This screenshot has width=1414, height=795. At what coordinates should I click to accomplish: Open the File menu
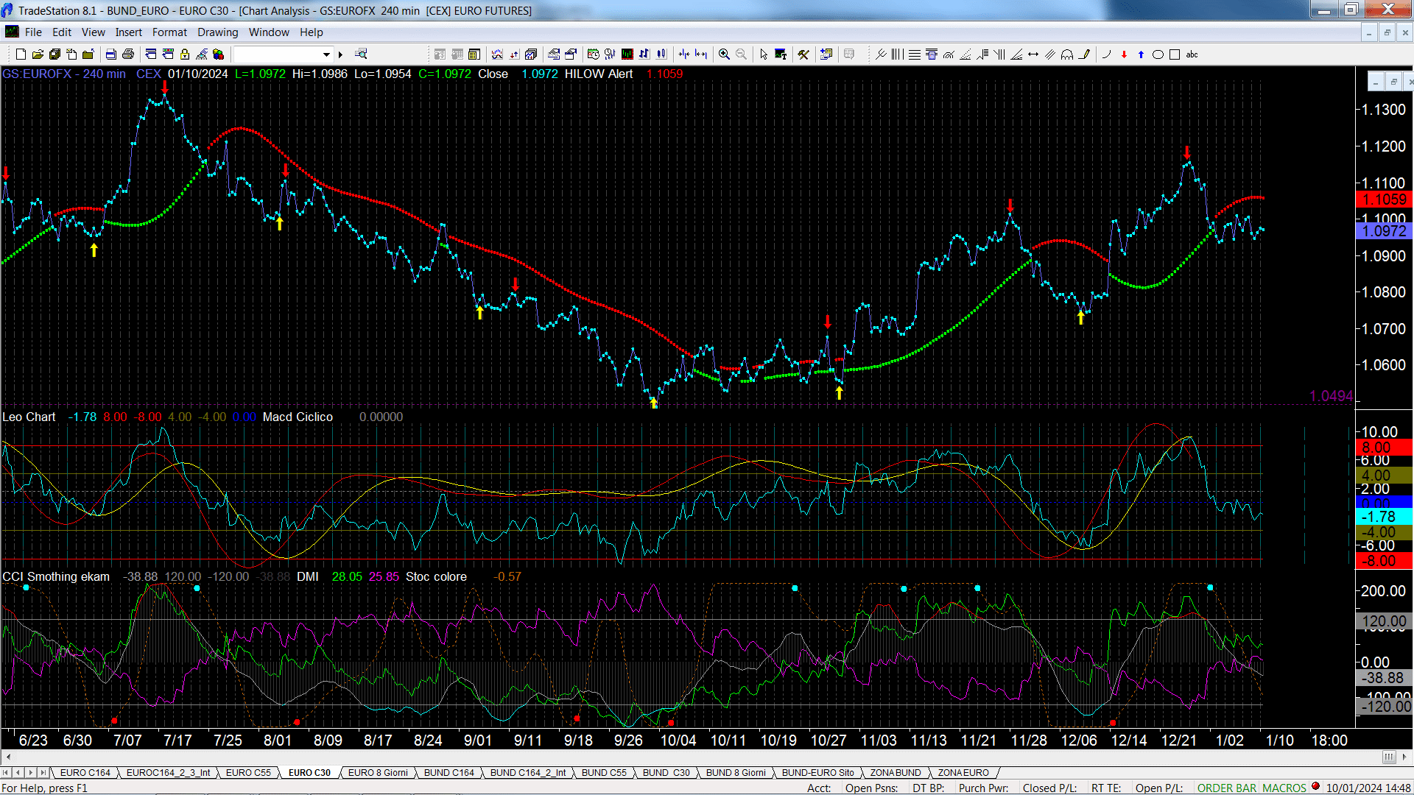coord(33,32)
